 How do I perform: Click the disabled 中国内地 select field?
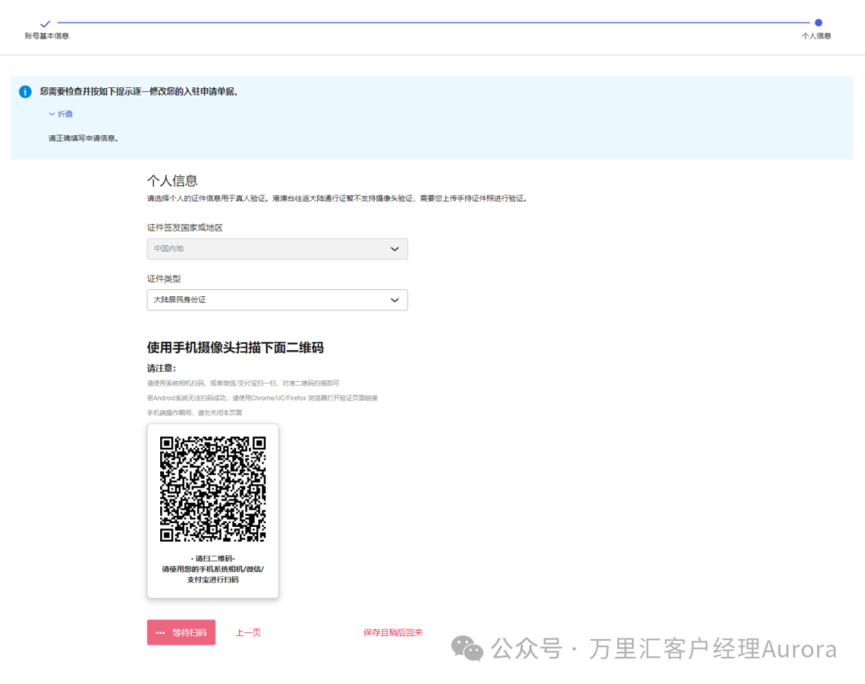[277, 248]
